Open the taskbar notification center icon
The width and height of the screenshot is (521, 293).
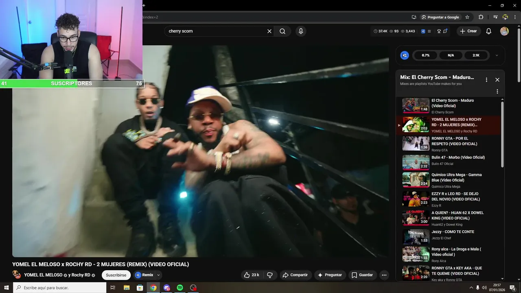(x=512, y=288)
